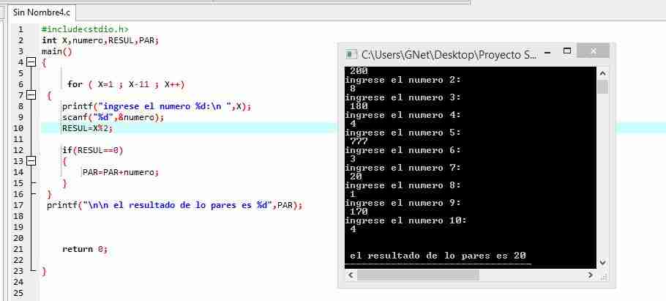Click the 'return 0;' line

(x=85, y=249)
